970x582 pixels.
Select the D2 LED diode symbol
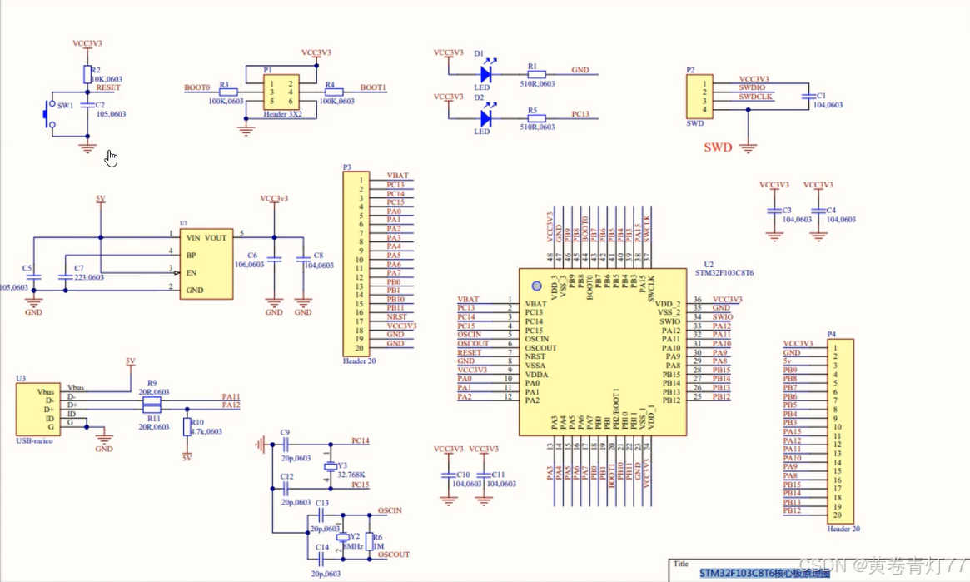click(486, 118)
